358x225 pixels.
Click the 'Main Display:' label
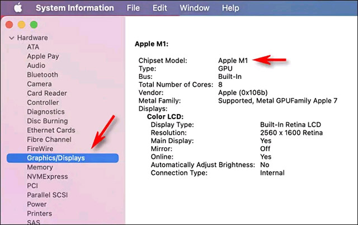pyautogui.click(x=172, y=140)
